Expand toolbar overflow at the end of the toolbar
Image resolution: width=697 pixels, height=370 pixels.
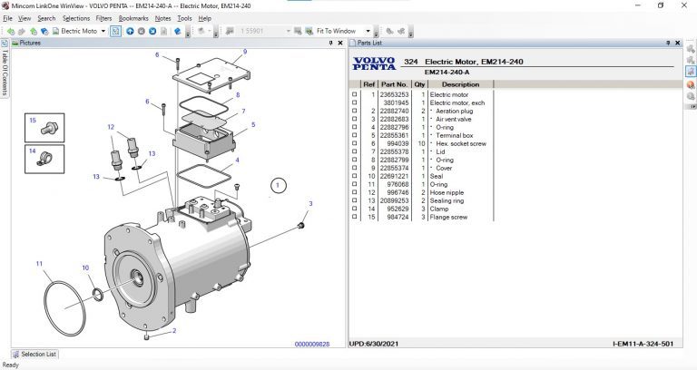411,33
